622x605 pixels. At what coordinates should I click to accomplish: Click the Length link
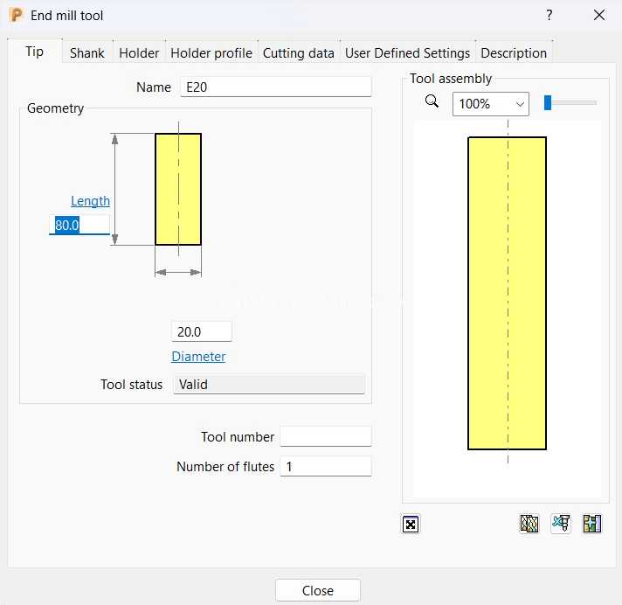tap(91, 201)
